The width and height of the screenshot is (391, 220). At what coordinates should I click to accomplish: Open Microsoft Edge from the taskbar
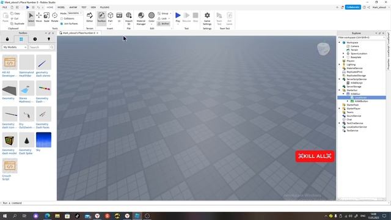click(47, 216)
